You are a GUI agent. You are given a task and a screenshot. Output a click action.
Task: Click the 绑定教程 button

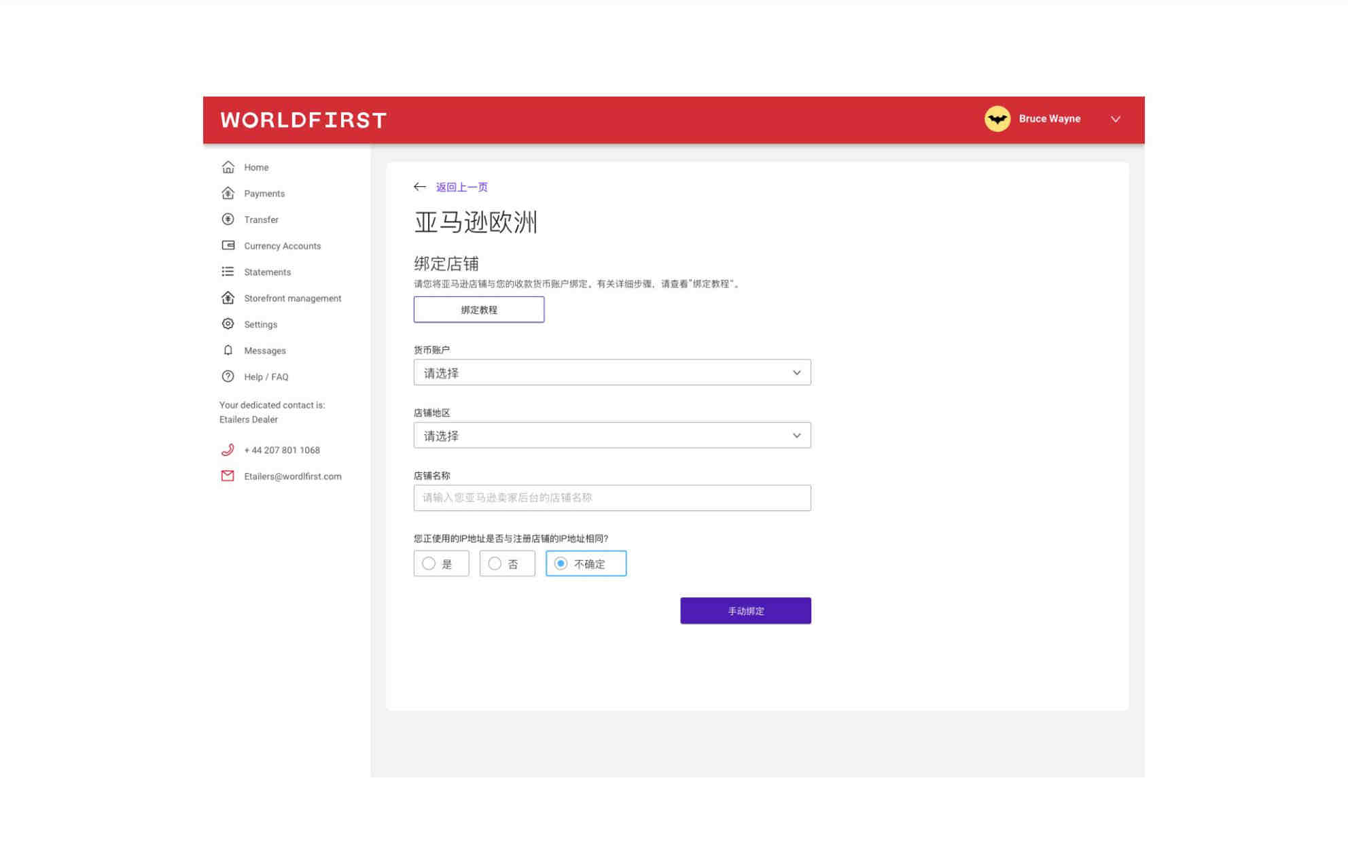click(x=478, y=309)
